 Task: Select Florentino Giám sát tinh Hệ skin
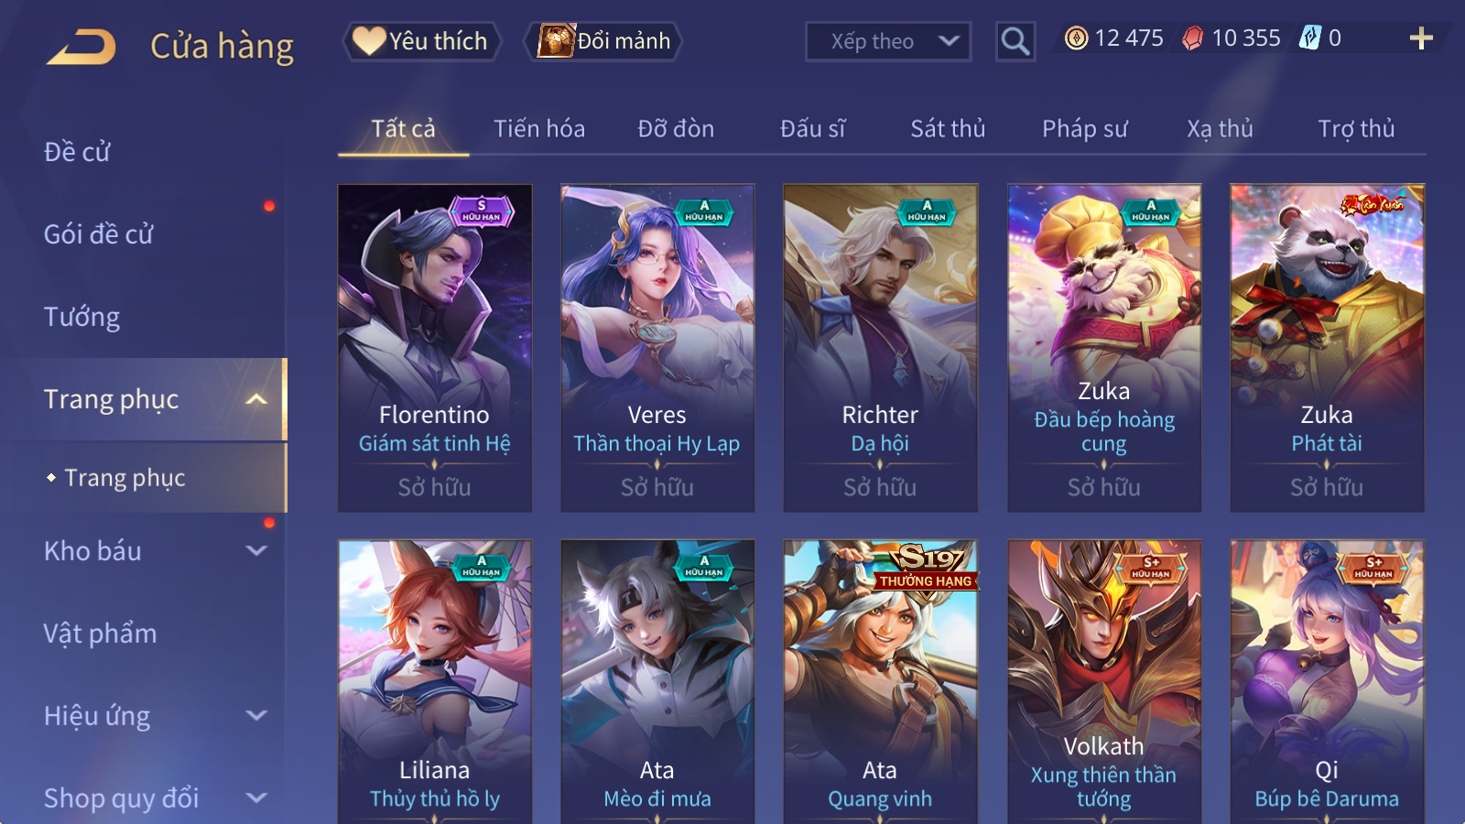point(435,348)
